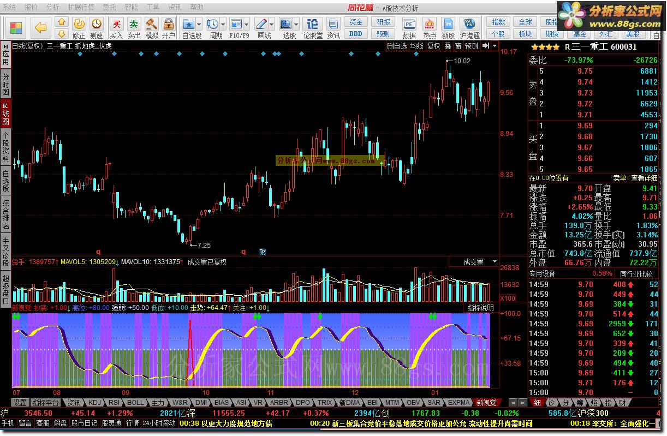Open the 新股 IPO icon
Viewport: 667px width, 436px height.
point(448,28)
